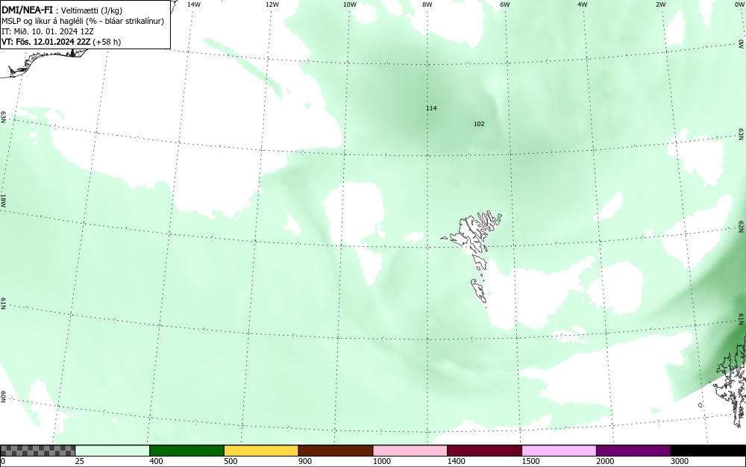Click the black legend swatch above 3000
This screenshot has height=467, width=746.
click(x=708, y=451)
